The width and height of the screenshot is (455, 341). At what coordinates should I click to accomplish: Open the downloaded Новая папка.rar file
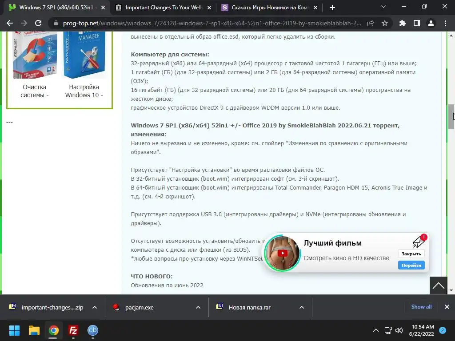pos(244,307)
